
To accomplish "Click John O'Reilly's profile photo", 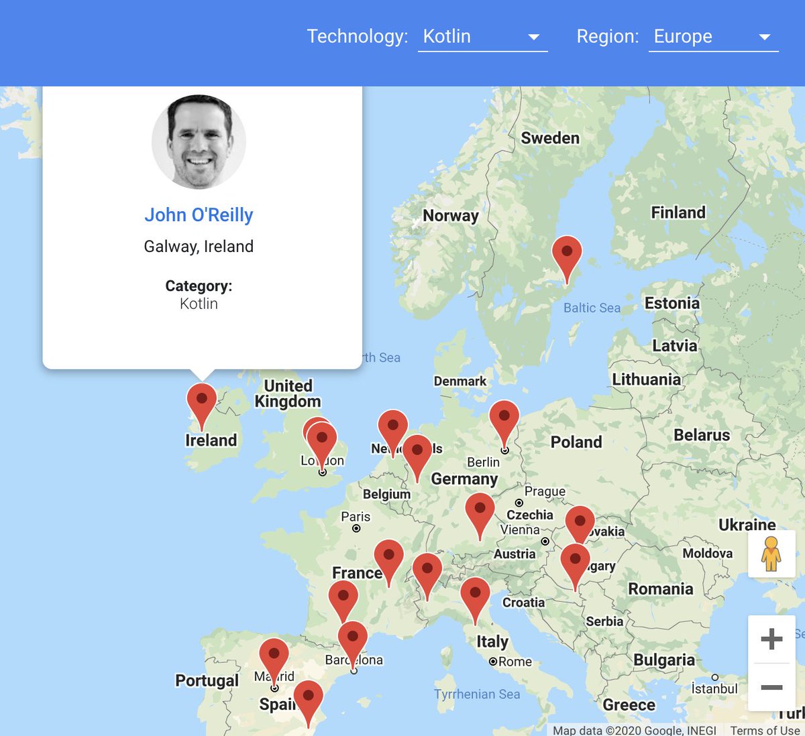I will pos(199,141).
